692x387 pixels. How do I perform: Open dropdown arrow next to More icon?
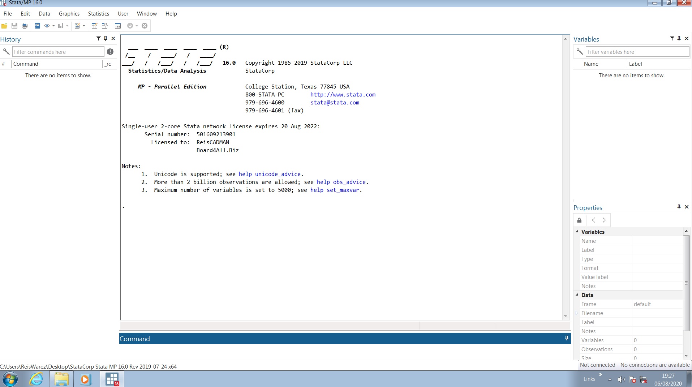coord(137,26)
